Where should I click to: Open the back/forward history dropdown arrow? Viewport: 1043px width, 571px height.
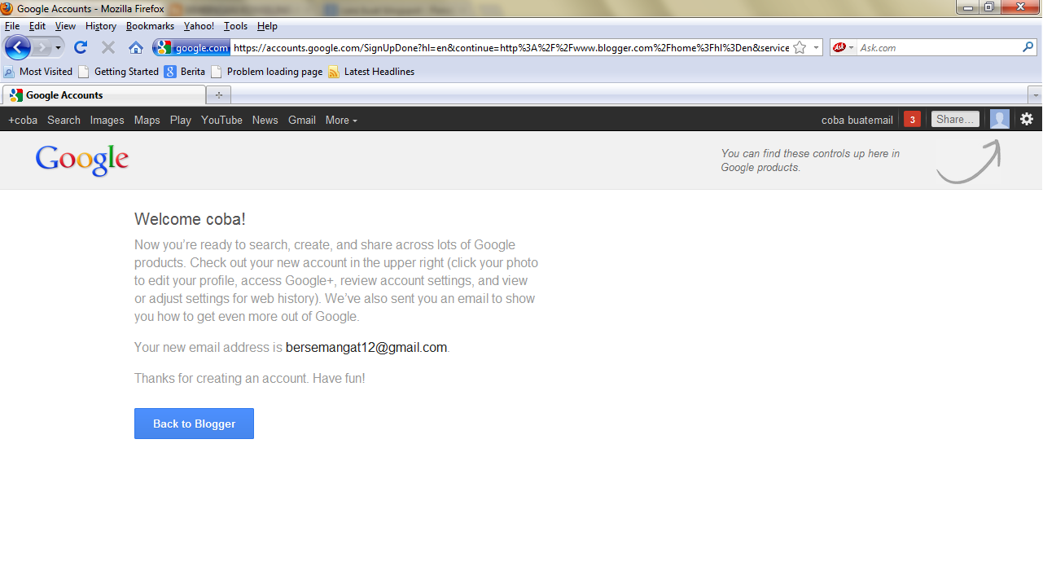point(58,48)
